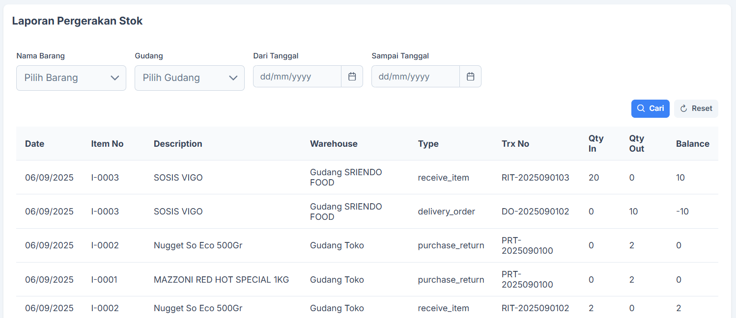Image resolution: width=736 pixels, height=318 pixels.
Task: Click the Date column header
Action: coord(34,144)
